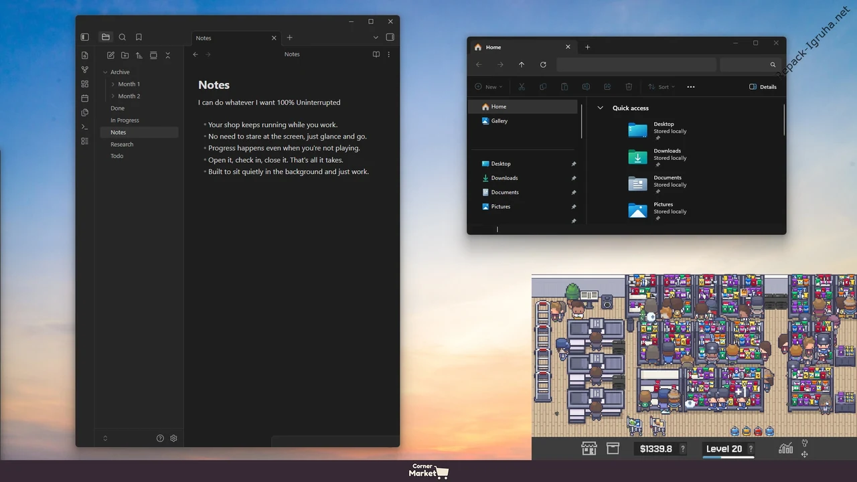Screen dimensions: 857x482
Task: Open the Research note
Action: (x=122, y=145)
